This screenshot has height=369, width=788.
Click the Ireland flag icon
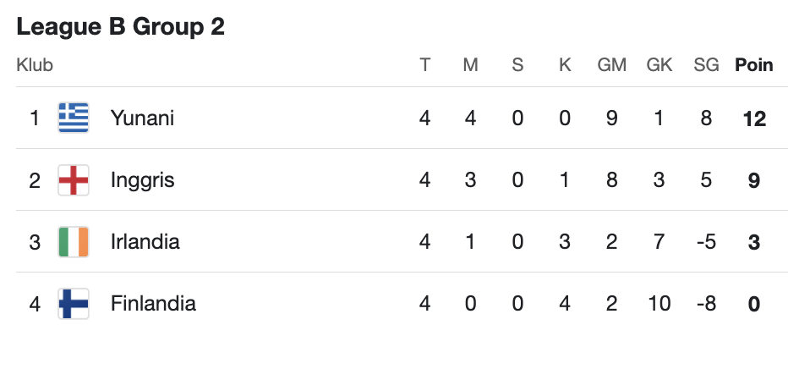click(x=74, y=242)
